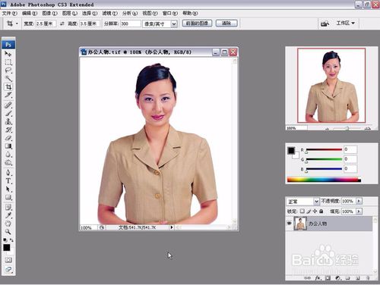Select the Crop tool in toolbox
This screenshot has height=285, width=380.
click(x=8, y=87)
